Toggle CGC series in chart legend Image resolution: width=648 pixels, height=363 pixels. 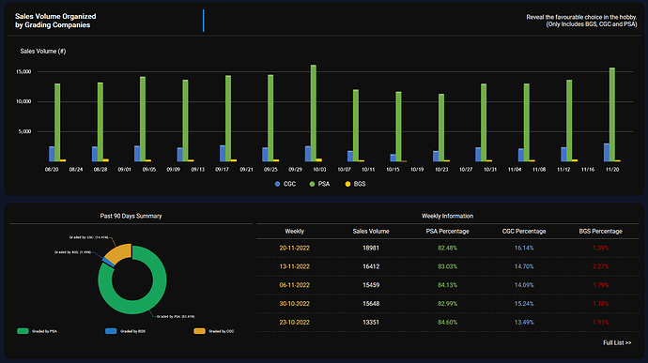[x=285, y=184]
